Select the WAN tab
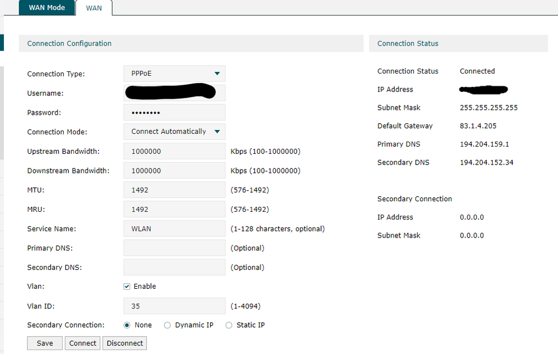This screenshot has height=354, width=558. point(94,8)
